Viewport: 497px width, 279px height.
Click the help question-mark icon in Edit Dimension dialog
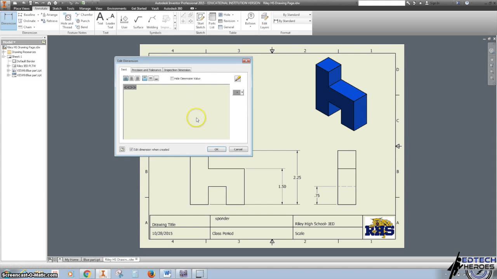tap(122, 149)
